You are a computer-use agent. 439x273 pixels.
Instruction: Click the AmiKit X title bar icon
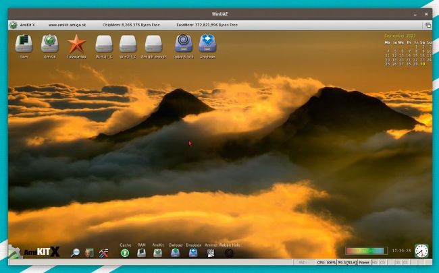pyautogui.click(x=14, y=25)
